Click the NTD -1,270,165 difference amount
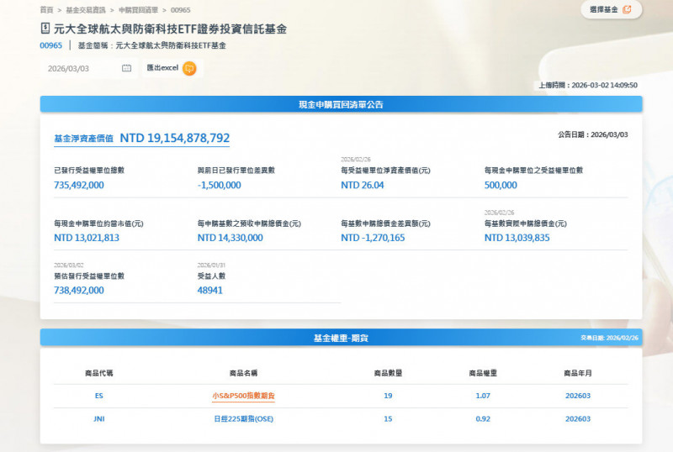This screenshot has width=673, height=452. [373, 238]
